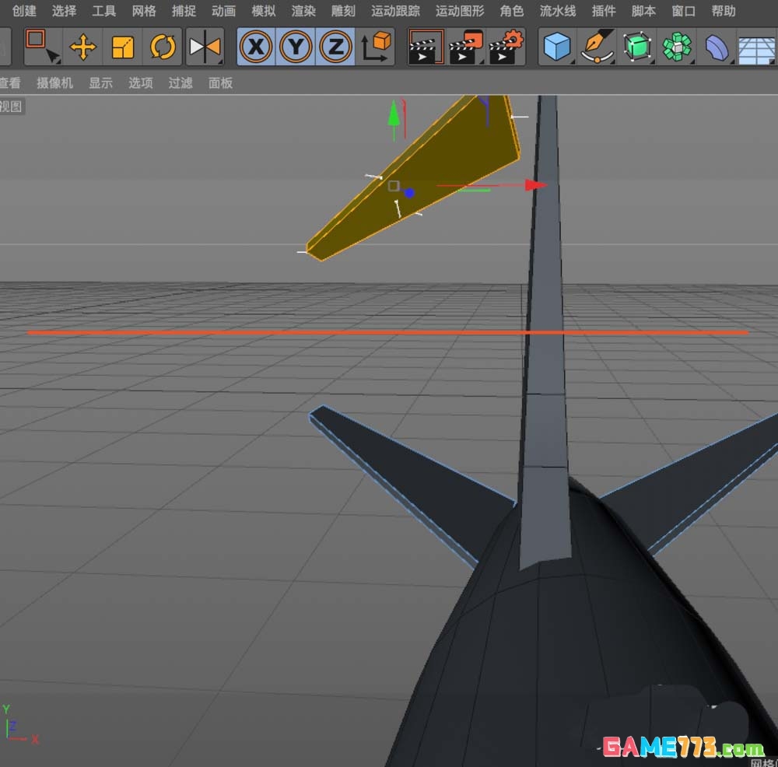Screen dimensions: 778x767
Task: Click the render view clapperboard icon
Action: point(426,47)
